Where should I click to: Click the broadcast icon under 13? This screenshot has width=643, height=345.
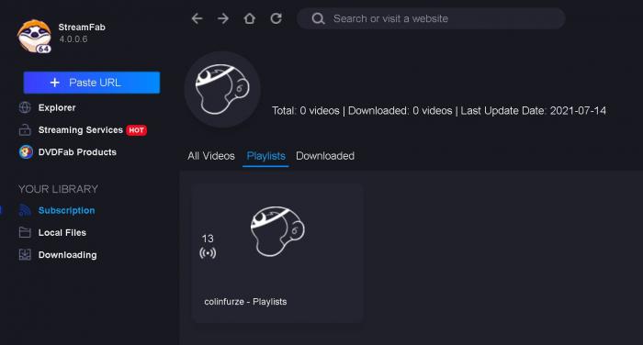click(208, 253)
